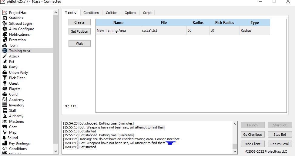The image size is (295, 156).
Task: Open the Collision tab
Action: [112, 13]
